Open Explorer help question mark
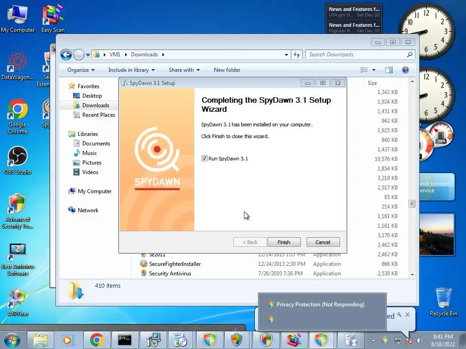466x349 pixels. [x=405, y=70]
